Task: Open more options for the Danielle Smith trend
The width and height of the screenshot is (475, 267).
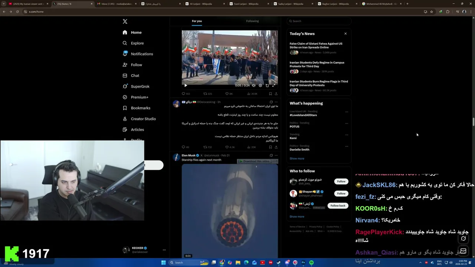Action: tap(347, 146)
